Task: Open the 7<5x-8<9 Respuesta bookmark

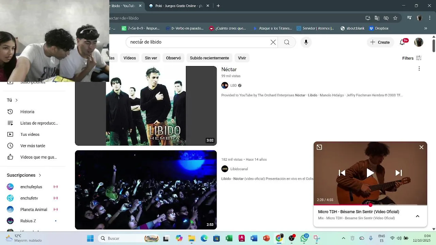Action: click(x=141, y=28)
